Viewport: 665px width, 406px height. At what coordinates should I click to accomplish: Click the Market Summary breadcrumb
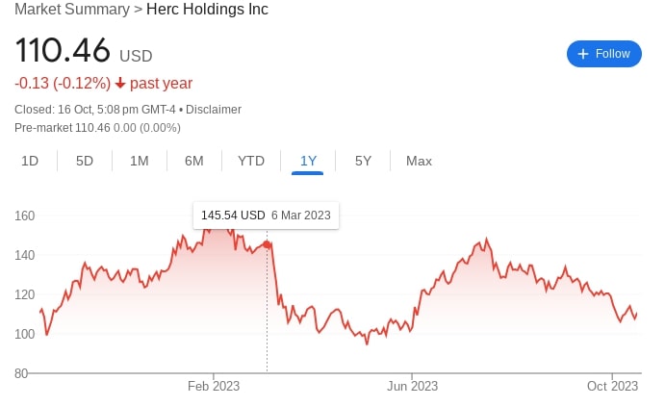tap(72, 10)
